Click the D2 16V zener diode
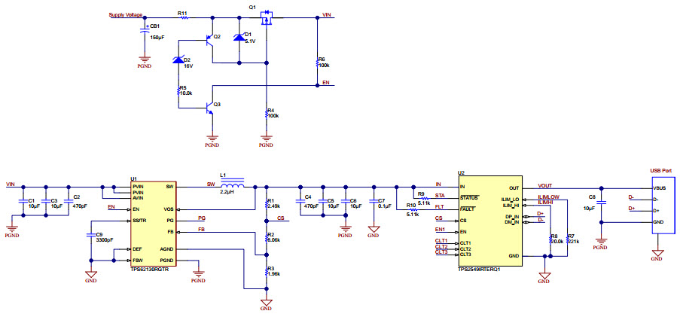 178,61
